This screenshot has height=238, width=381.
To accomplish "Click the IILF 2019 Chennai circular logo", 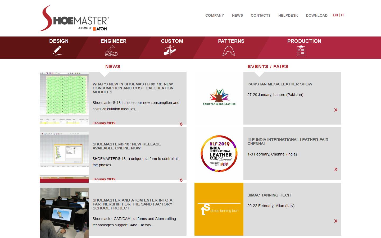I will 219,154.
